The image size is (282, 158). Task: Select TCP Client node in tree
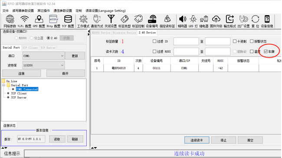[x=19, y=93]
